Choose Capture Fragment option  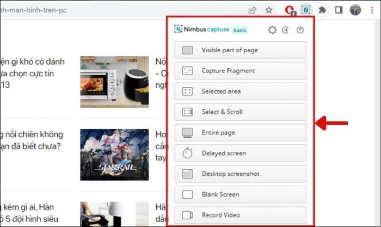[x=241, y=71]
